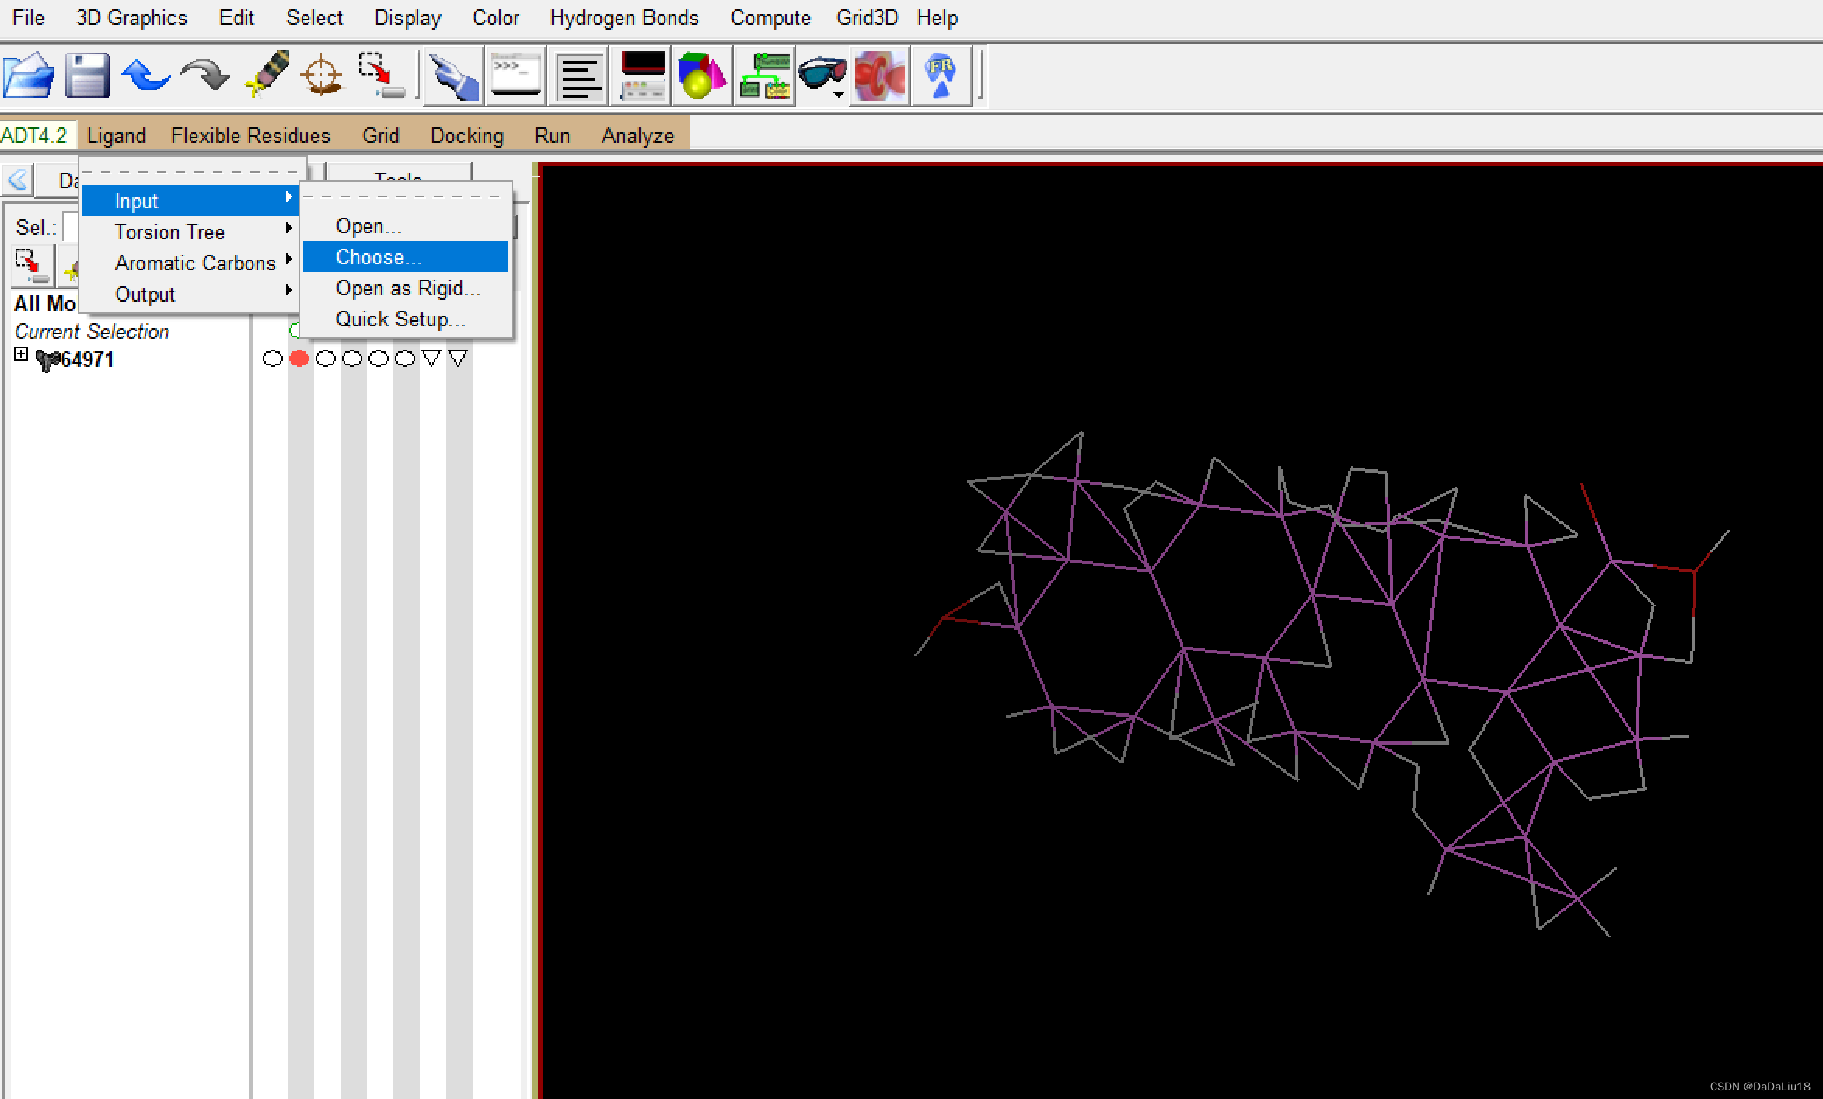Select Open as Rigid... menu entry

pyautogui.click(x=407, y=288)
